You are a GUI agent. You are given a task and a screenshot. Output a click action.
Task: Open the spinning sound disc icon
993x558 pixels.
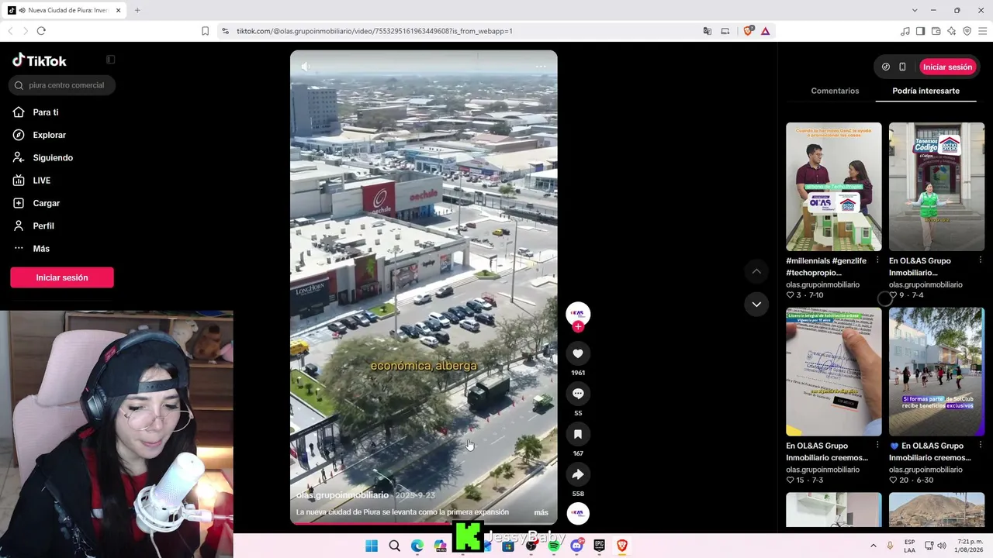pyautogui.click(x=578, y=513)
